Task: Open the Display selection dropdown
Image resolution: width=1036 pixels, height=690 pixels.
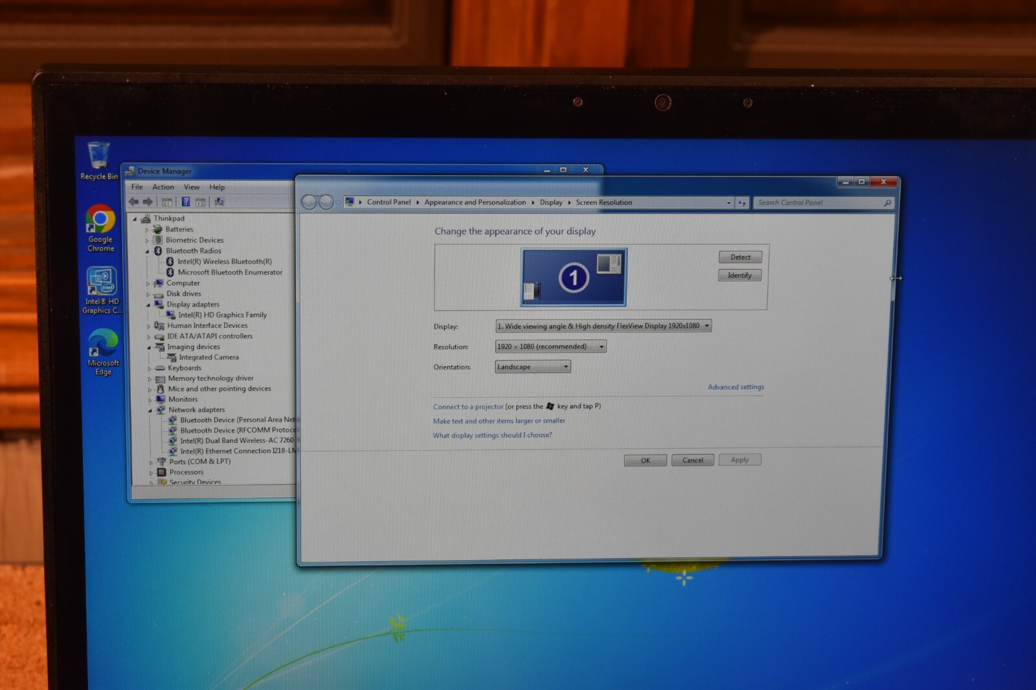Action: point(603,326)
